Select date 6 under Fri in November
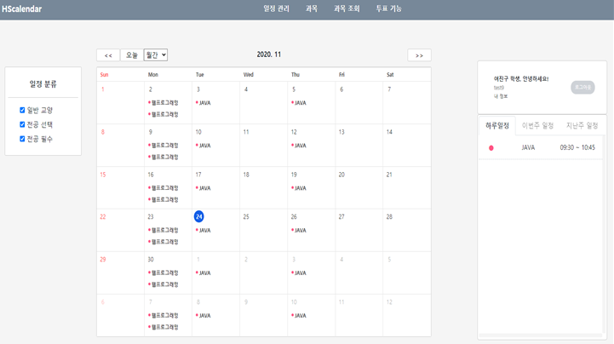614x344 pixels. pos(341,89)
